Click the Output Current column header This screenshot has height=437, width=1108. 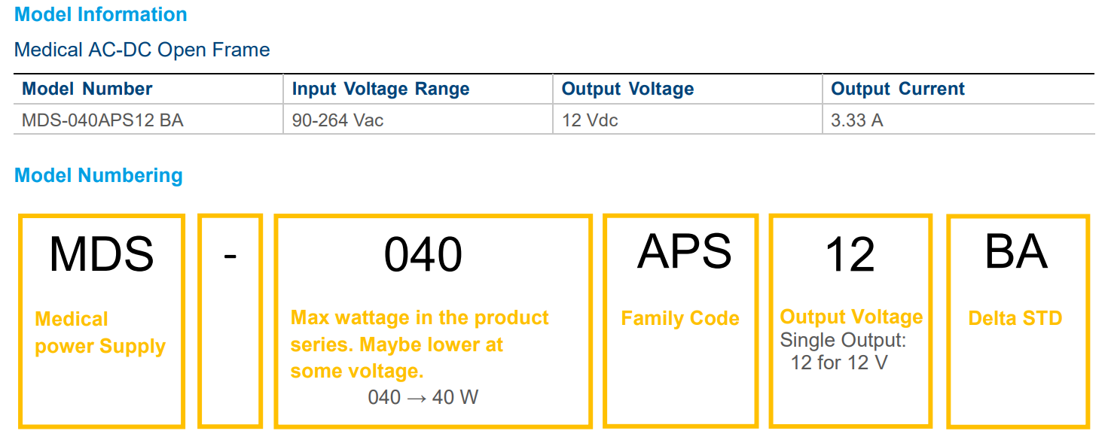897,89
